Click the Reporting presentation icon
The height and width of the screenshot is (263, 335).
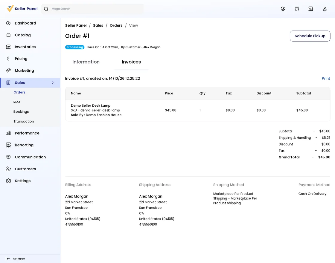click(x=8, y=145)
